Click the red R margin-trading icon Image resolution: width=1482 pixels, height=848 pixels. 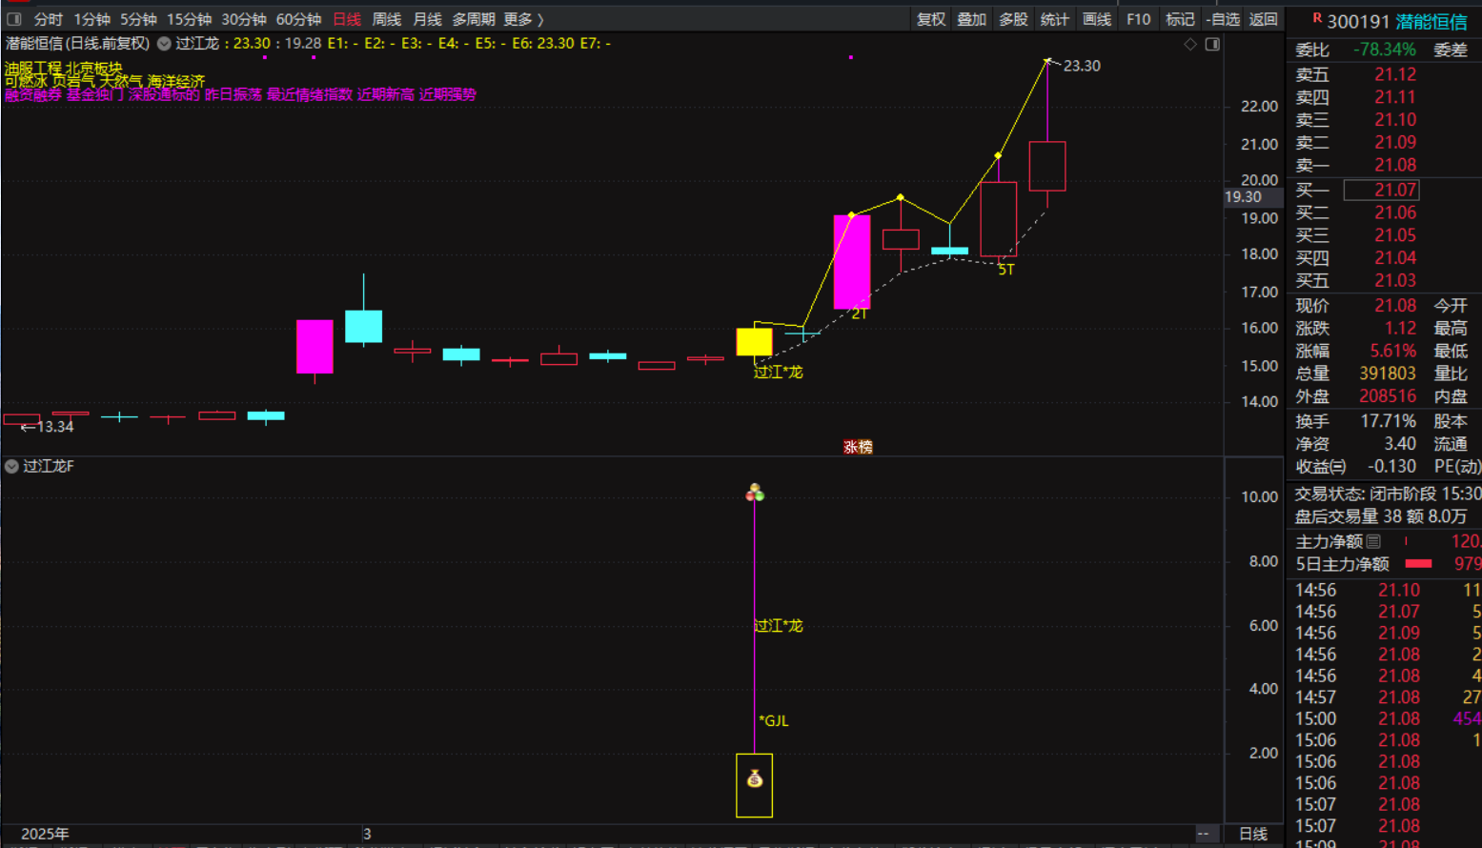pos(1317,18)
